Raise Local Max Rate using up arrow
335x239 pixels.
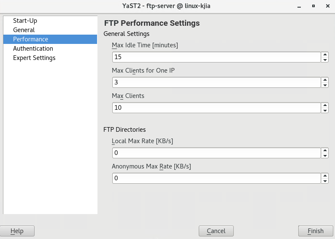325,150
